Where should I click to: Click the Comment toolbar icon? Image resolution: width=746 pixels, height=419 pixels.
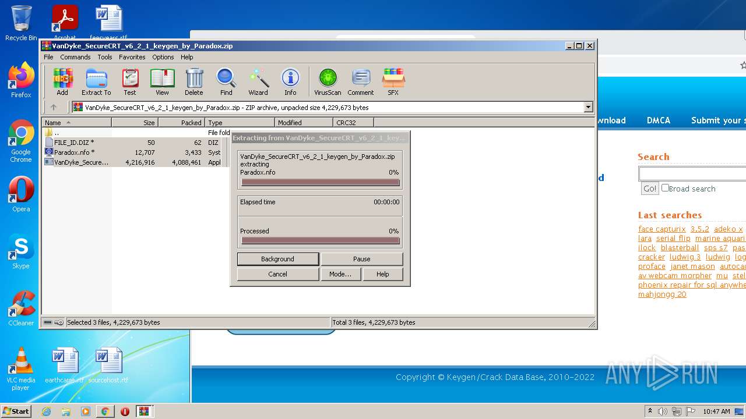click(x=361, y=81)
